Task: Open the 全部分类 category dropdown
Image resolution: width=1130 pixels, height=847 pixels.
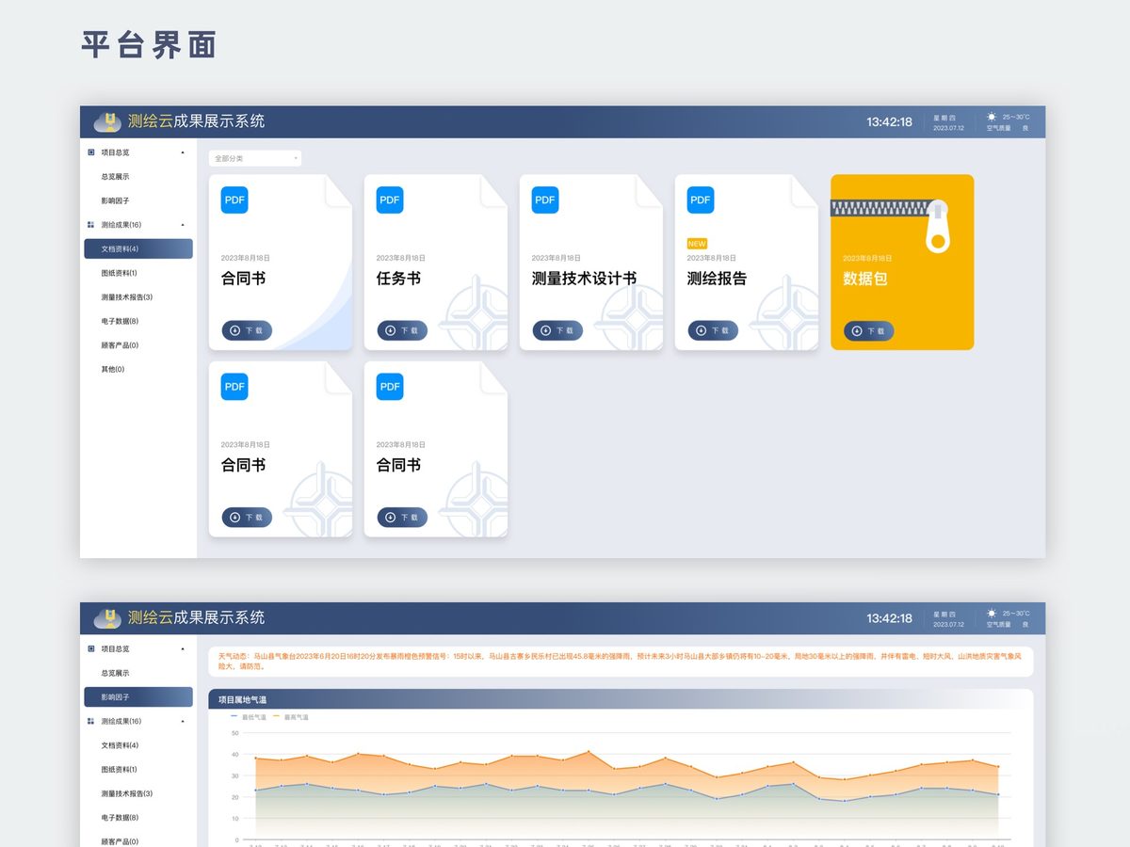Action: coord(255,158)
